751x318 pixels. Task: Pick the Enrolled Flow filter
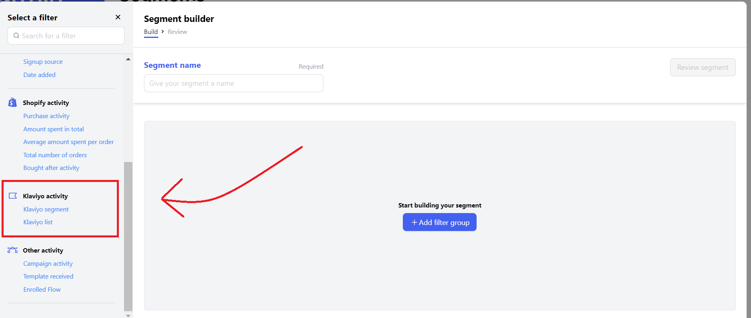[42, 290]
